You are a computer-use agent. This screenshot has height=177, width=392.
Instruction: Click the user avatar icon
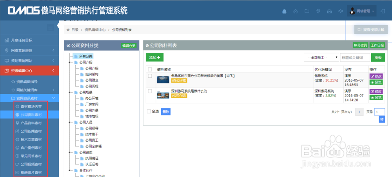pyautogui.click(x=352, y=11)
